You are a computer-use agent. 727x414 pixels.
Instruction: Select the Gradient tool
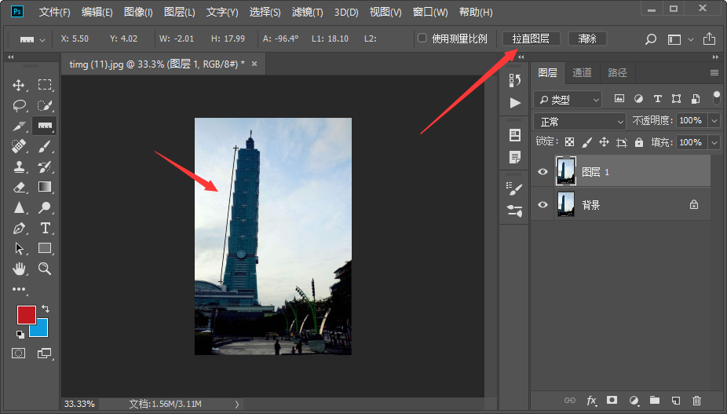point(45,187)
